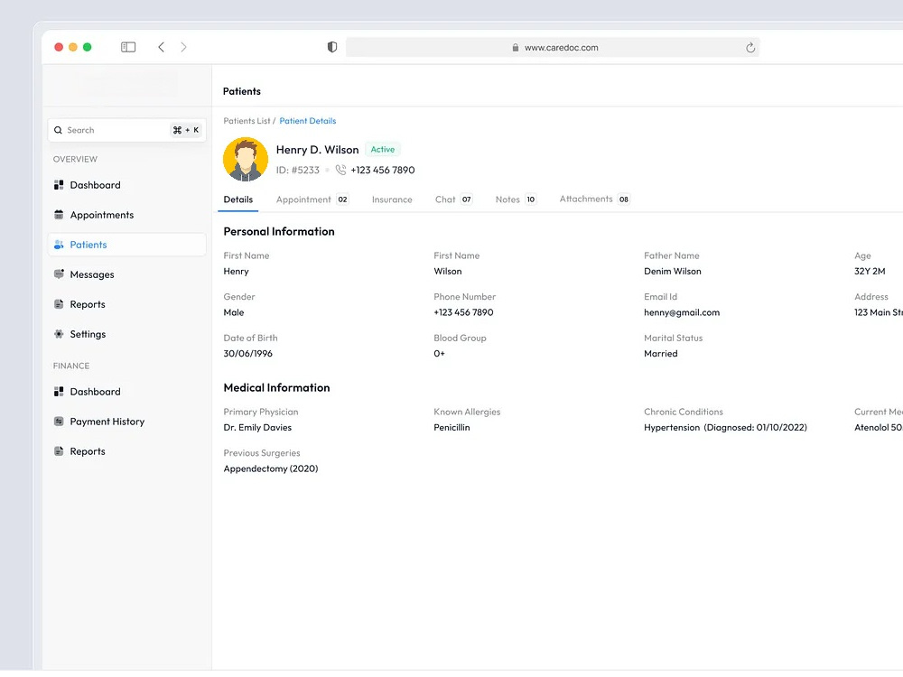The image size is (903, 677).
Task: Click the Settings gear icon
Action: 59,334
